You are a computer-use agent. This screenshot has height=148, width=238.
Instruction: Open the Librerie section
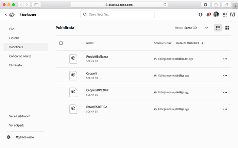(x=14, y=38)
